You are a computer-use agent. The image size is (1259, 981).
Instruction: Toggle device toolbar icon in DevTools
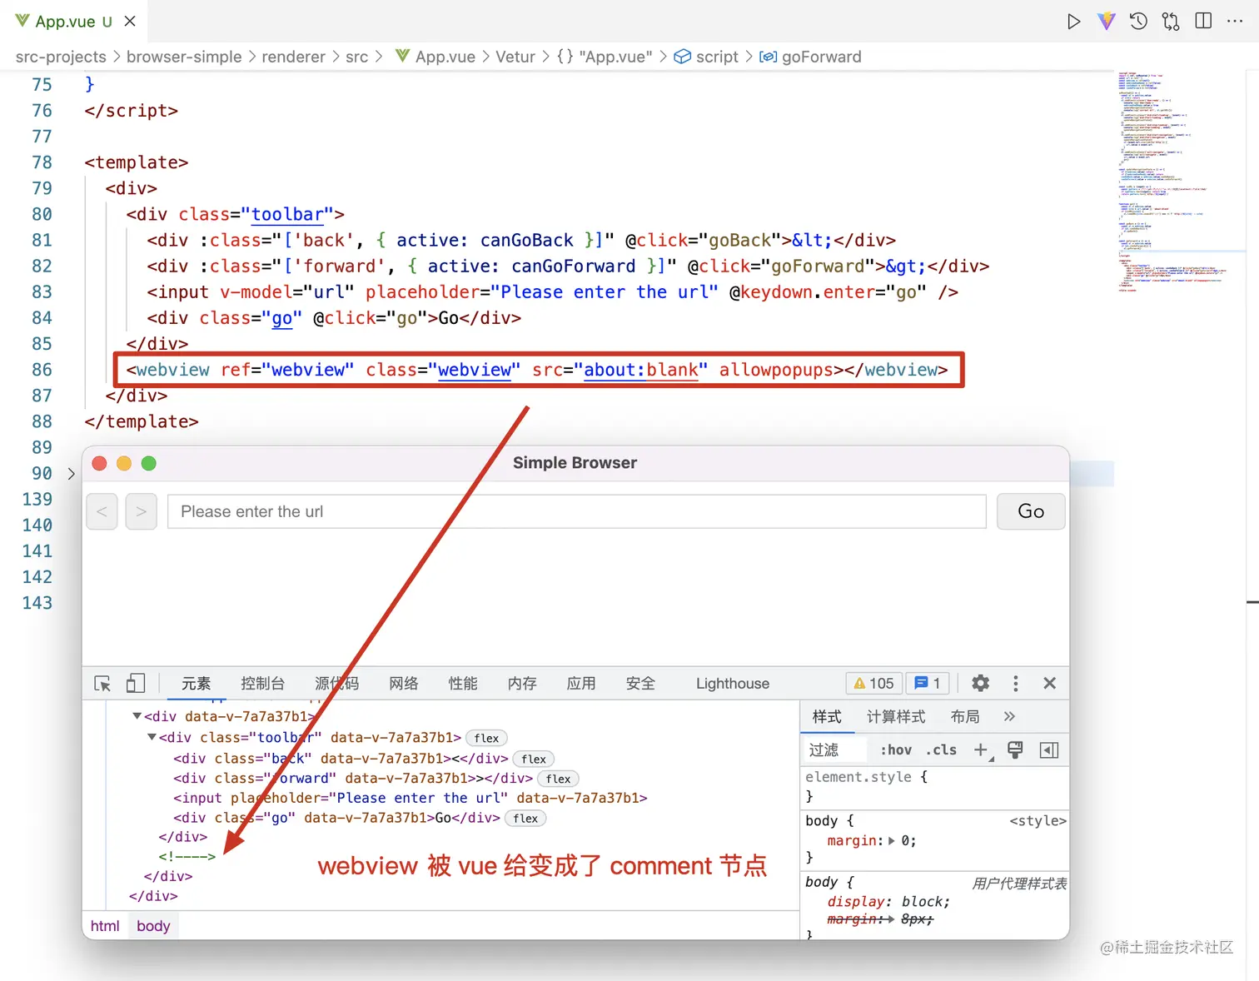[x=135, y=684]
